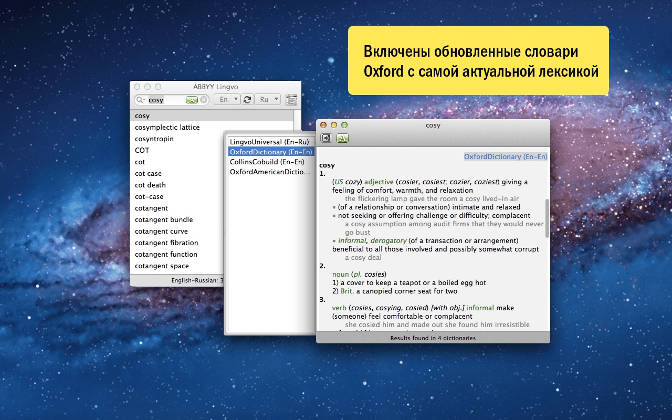Click the 'Brit.' label in the noun section
The height and width of the screenshot is (420, 672).
tap(347, 291)
